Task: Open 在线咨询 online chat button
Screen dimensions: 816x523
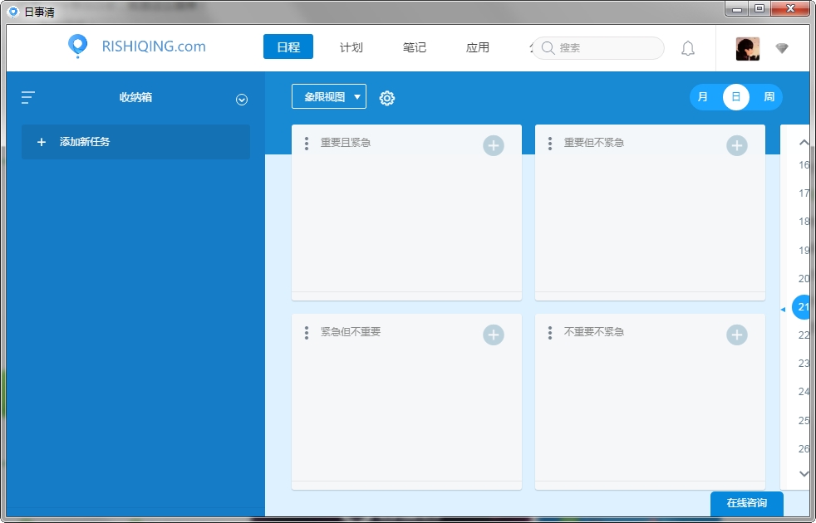Action: pyautogui.click(x=746, y=503)
